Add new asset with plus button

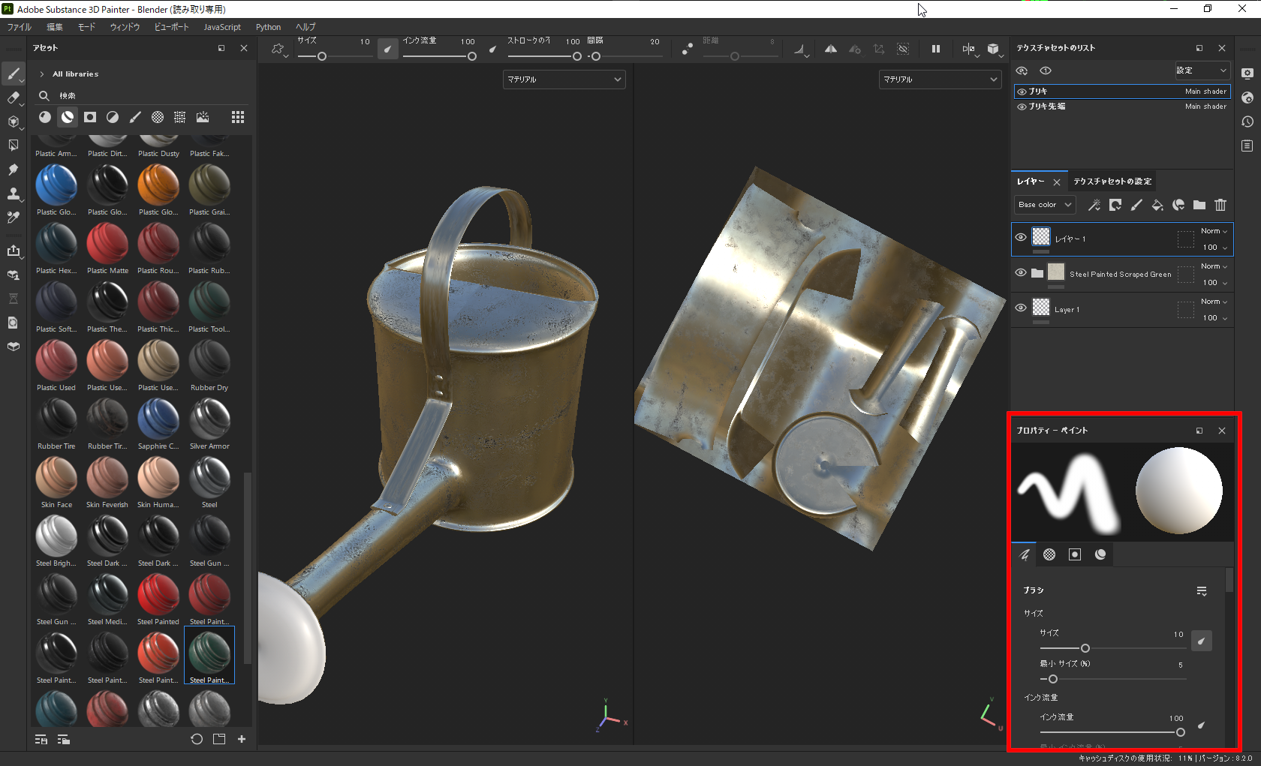(242, 739)
